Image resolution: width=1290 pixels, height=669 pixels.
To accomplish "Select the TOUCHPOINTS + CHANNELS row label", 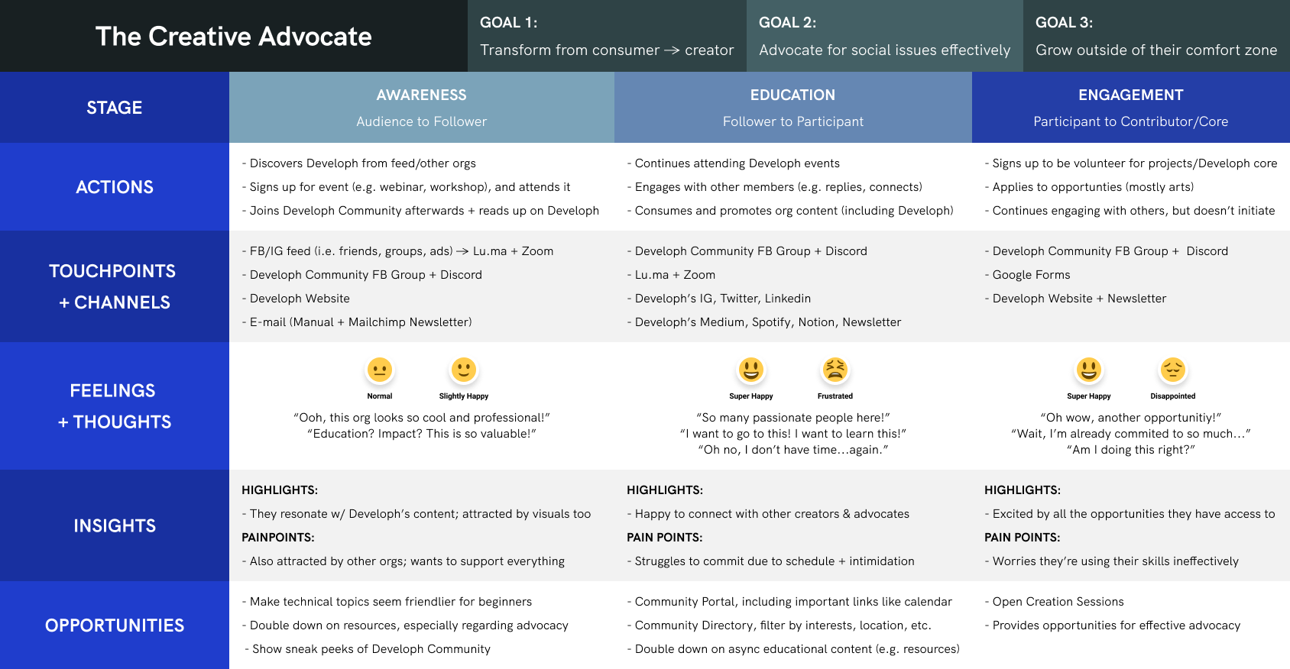I will point(115,286).
